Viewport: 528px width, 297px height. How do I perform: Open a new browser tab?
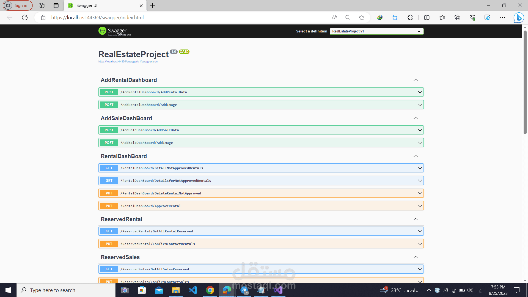coord(153,5)
